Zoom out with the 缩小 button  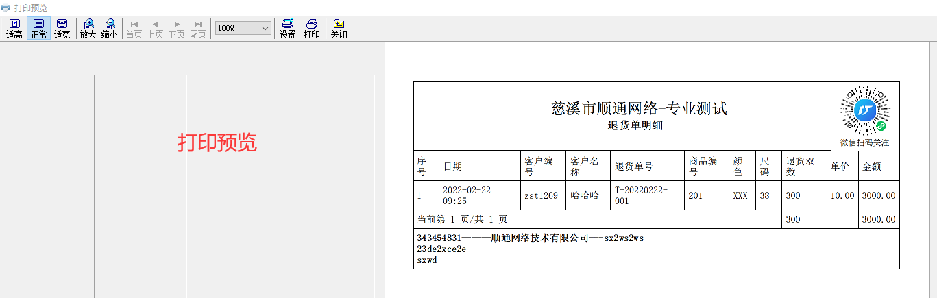pyautogui.click(x=109, y=28)
